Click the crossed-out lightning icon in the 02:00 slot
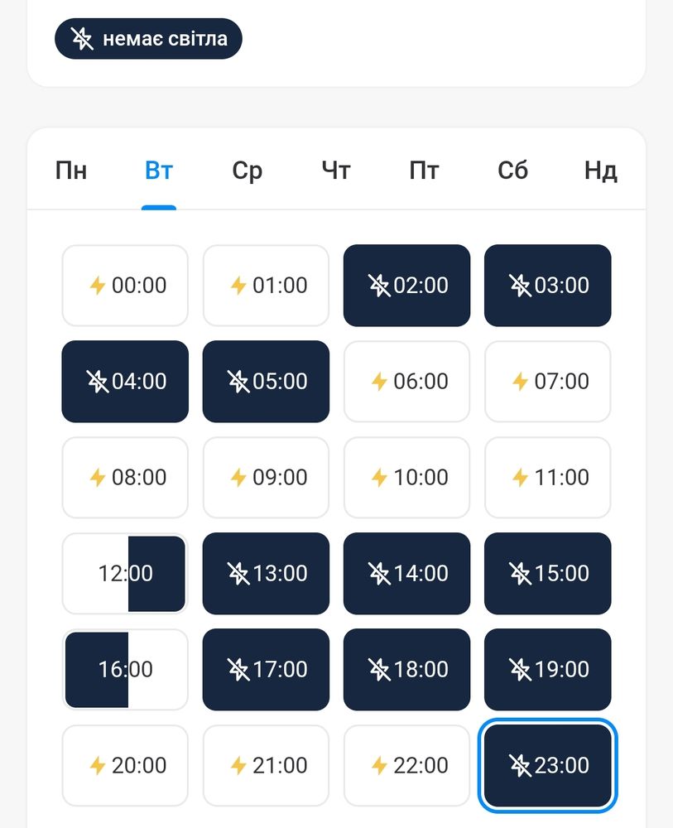 click(379, 286)
